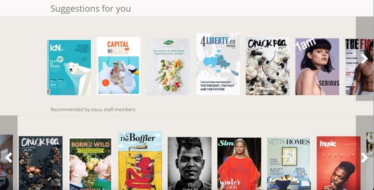Image resolution: width=374 pixels, height=190 pixels.
Task: Open the Vetta Homes magazine
Action: click(x=289, y=164)
